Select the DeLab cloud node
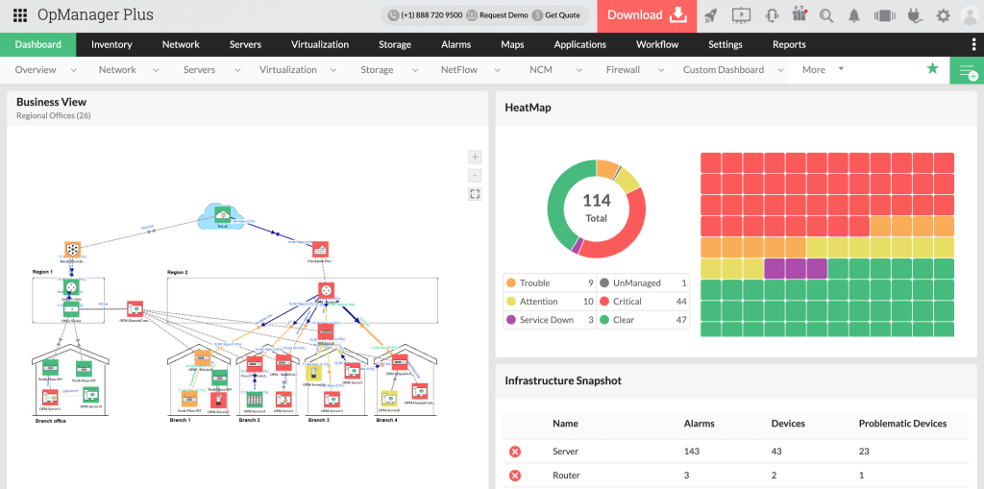The height and width of the screenshot is (489, 984). coord(222,216)
